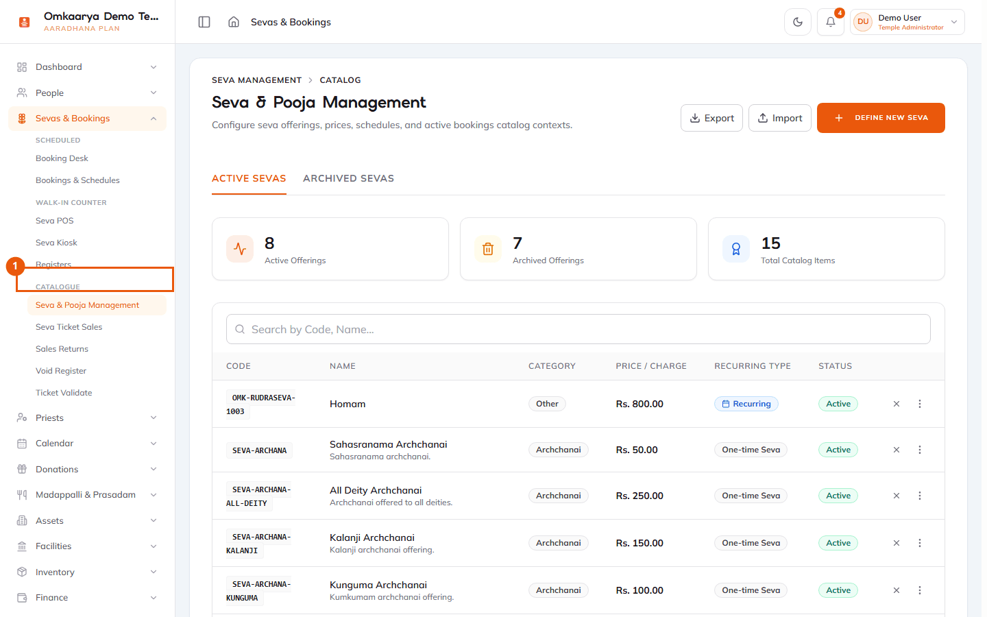Select the Active Sevas tab
Viewport: 987px width, 617px height.
coord(249,178)
